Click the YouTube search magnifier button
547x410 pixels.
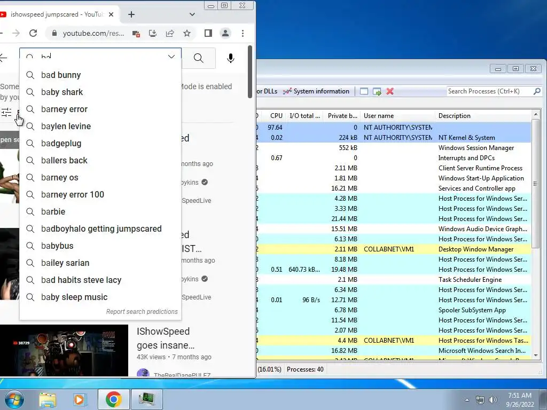coord(199,58)
